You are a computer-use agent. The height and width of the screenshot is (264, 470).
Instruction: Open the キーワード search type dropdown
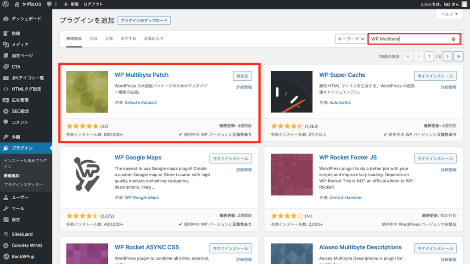[x=351, y=39]
